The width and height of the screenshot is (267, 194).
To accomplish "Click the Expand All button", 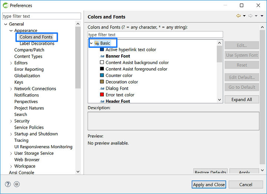I will (x=242, y=100).
